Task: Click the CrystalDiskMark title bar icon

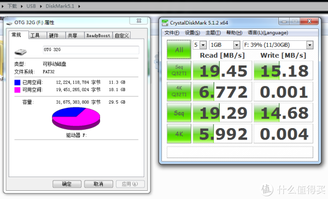Action: (x=165, y=23)
